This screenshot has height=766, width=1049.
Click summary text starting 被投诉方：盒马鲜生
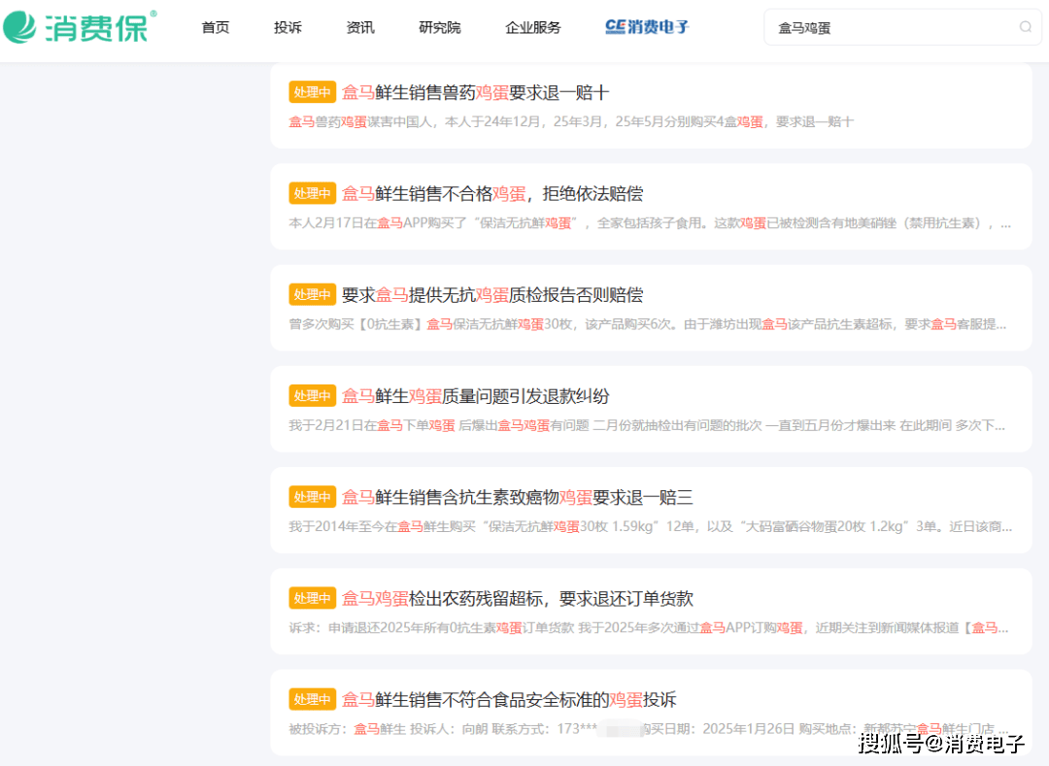coord(648,729)
